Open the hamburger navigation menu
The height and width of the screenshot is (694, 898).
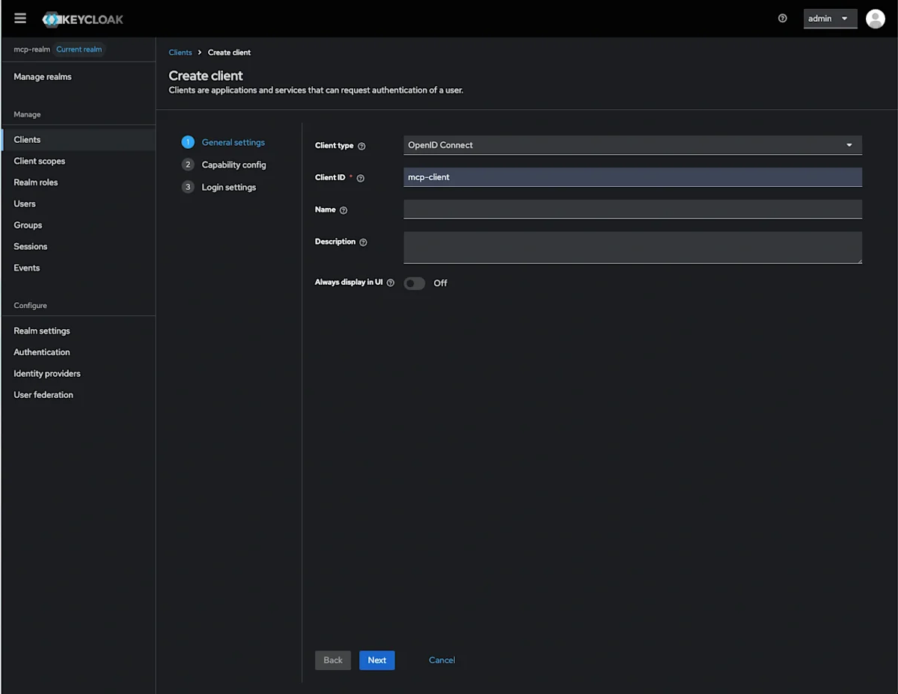pyautogui.click(x=20, y=19)
